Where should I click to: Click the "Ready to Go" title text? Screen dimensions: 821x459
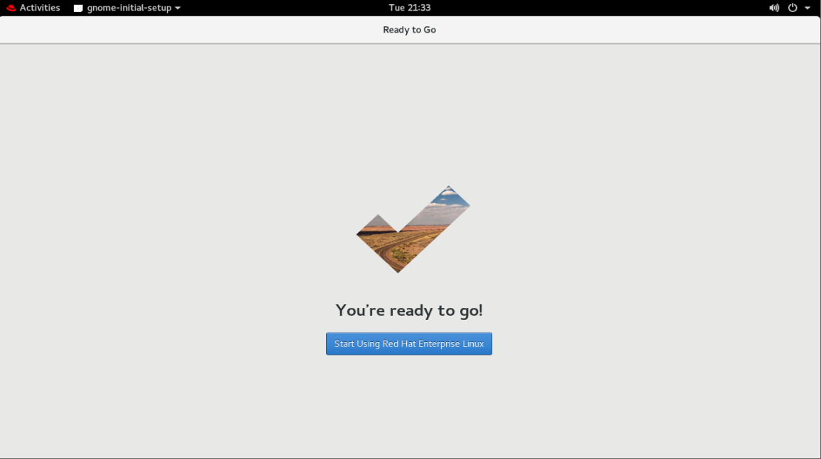pos(410,30)
